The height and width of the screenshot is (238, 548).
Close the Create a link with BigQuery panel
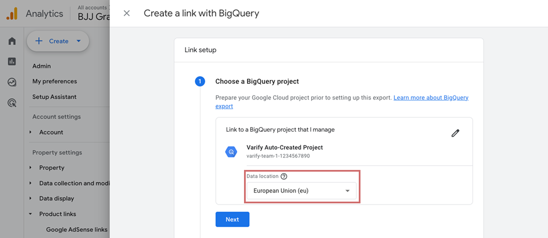tap(127, 13)
